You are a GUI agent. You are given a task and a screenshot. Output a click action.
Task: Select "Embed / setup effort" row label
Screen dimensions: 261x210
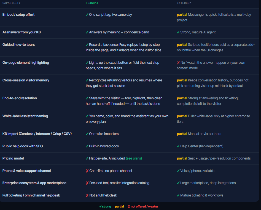pos(18,15)
